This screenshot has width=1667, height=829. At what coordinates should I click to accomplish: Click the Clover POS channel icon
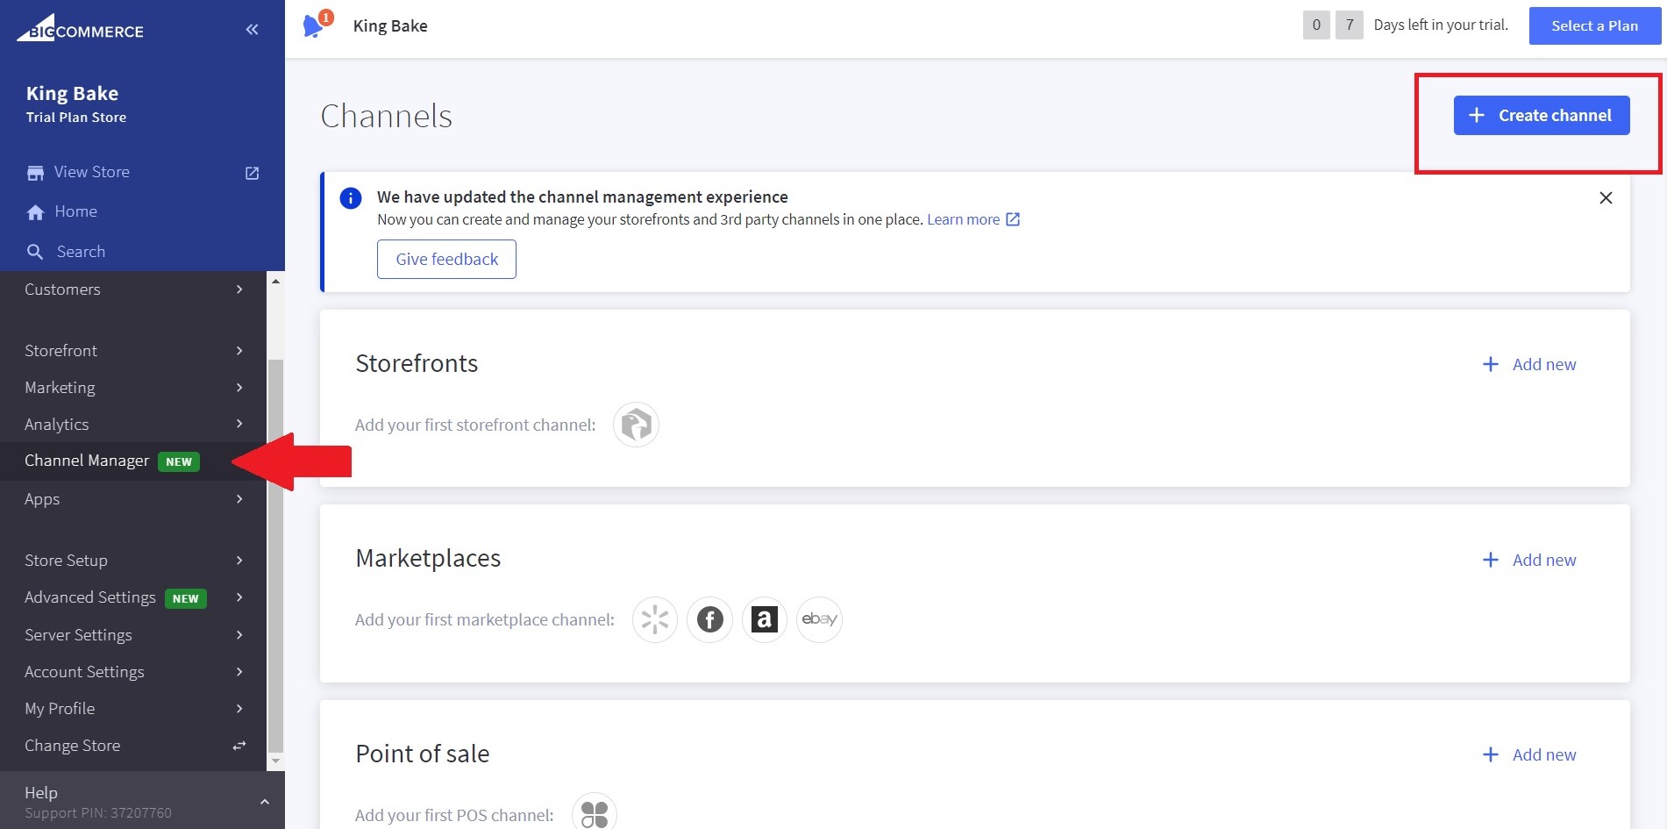pos(595,814)
